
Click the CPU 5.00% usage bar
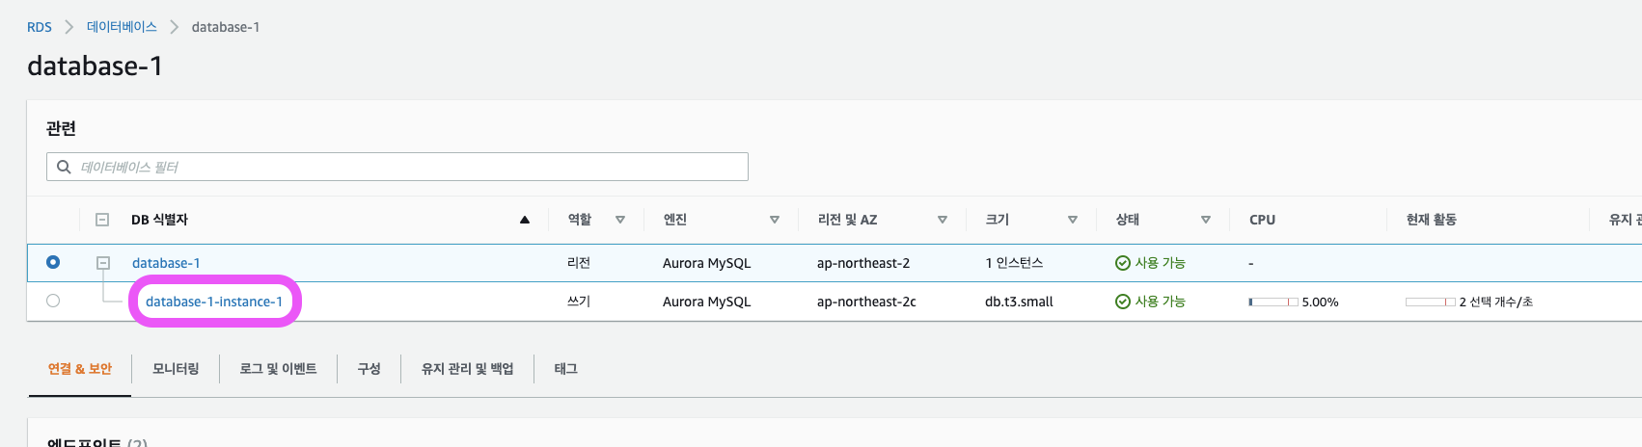(x=1273, y=302)
